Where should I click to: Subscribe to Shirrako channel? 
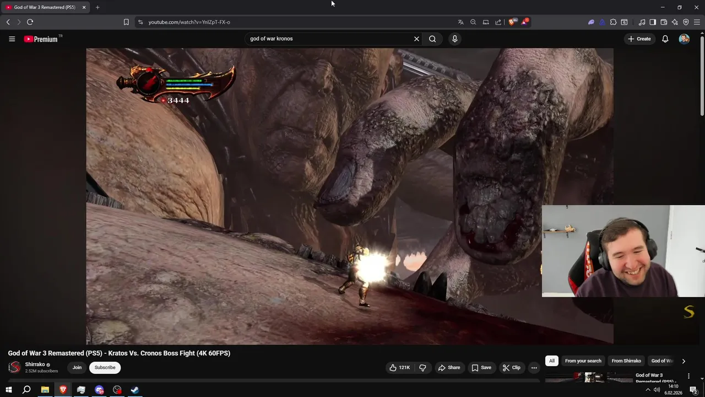[105, 367]
